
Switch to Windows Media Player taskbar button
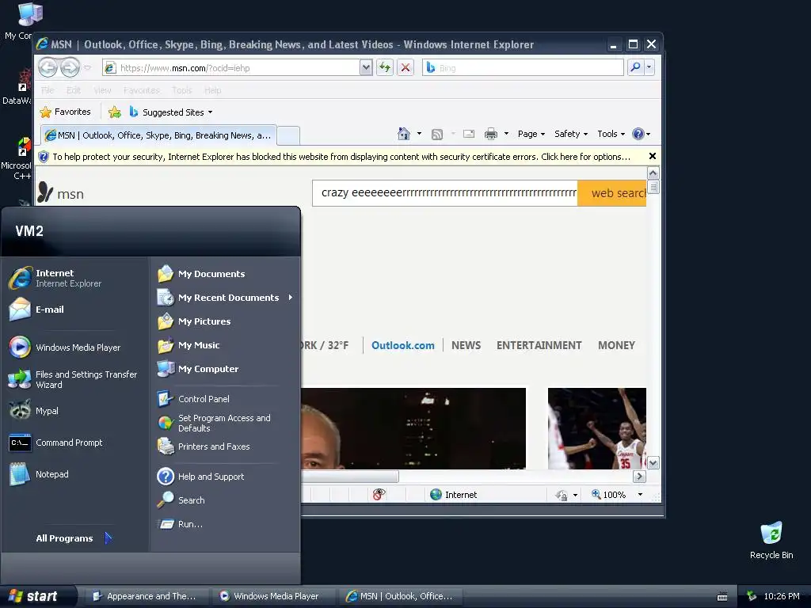coord(272,596)
